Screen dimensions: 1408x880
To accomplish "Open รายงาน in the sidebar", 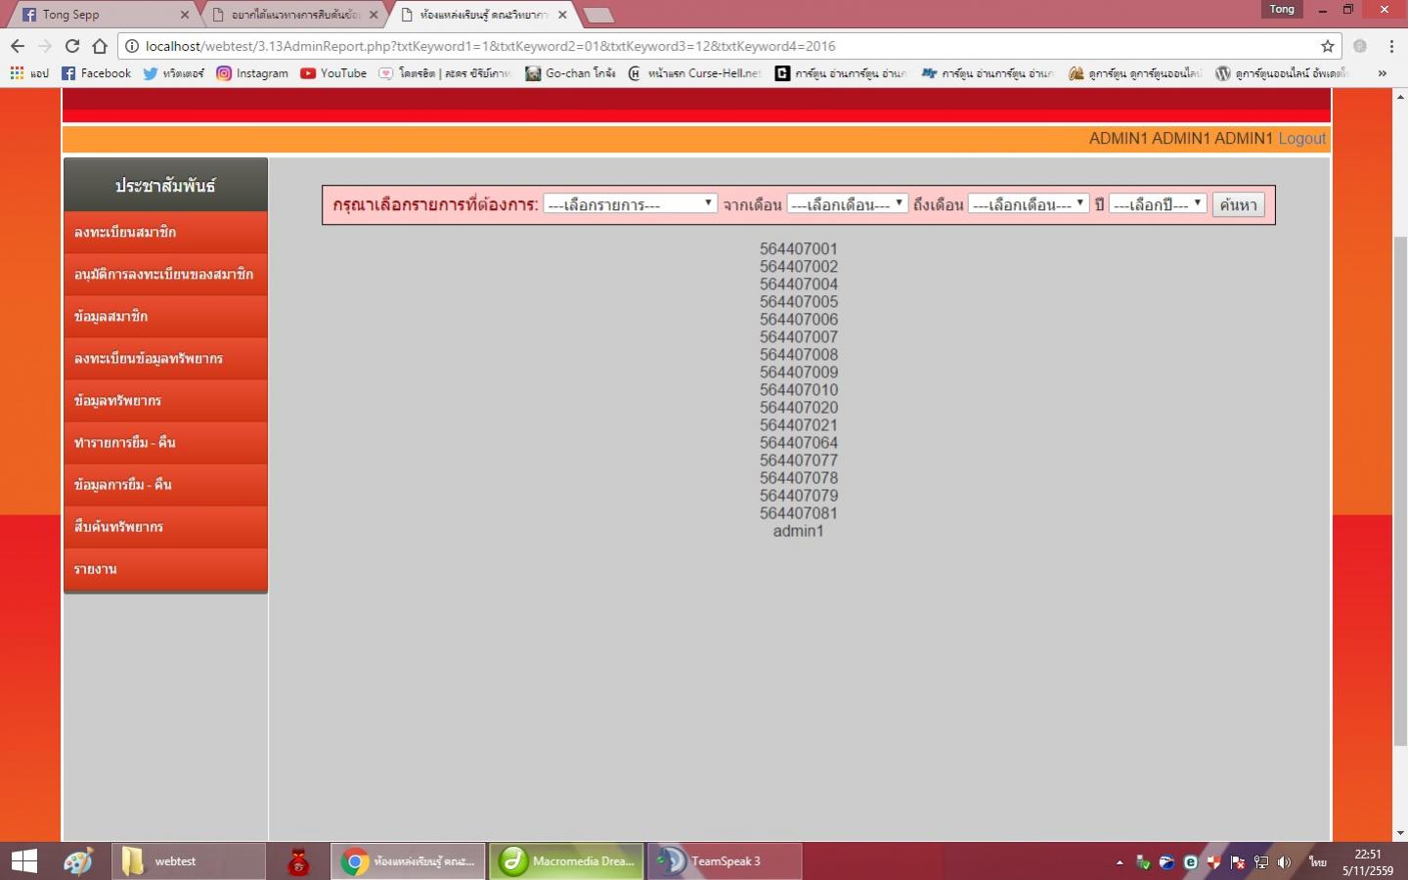I will pos(165,569).
